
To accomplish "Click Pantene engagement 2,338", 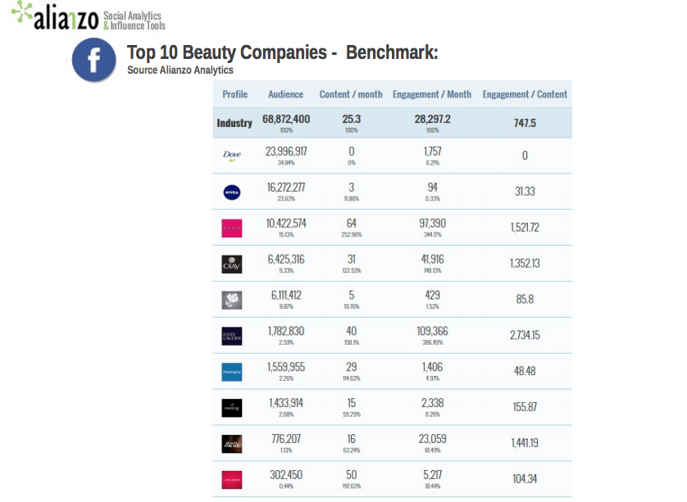I will point(432,403).
